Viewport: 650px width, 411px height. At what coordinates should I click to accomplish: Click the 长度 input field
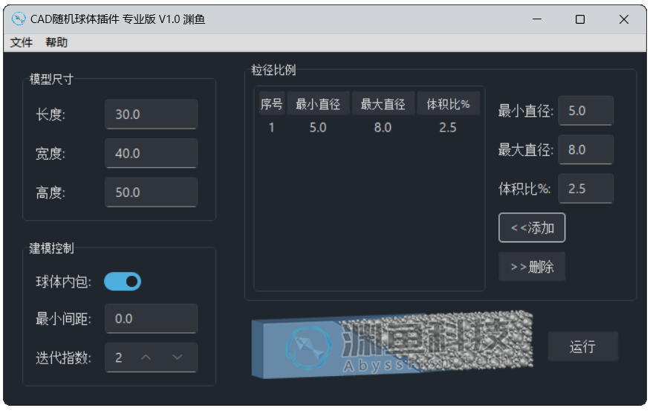point(152,114)
